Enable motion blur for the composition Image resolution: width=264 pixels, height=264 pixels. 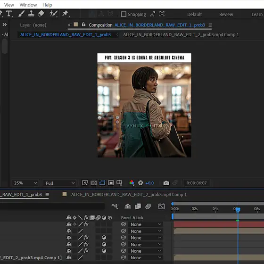point(148,206)
